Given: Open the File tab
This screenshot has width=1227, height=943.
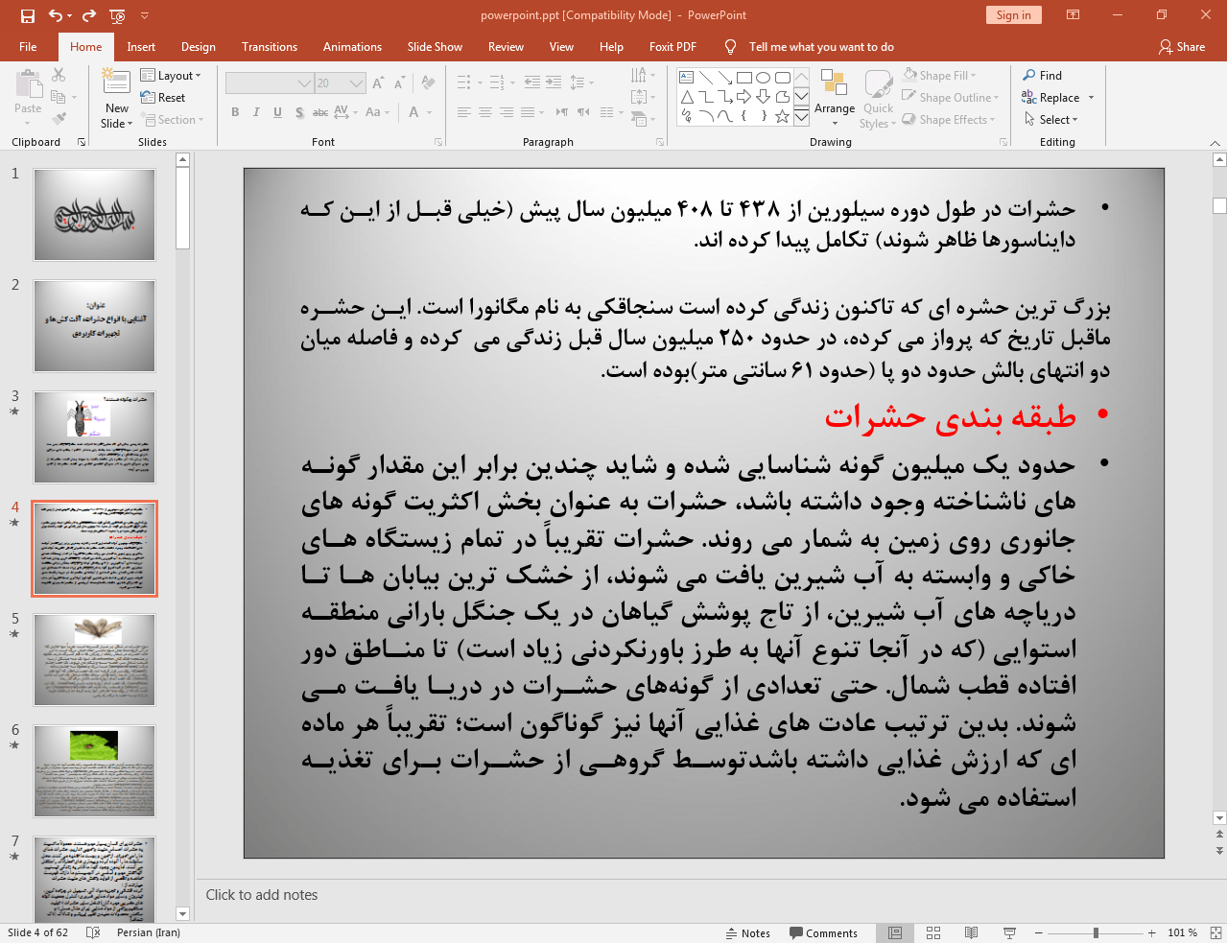Looking at the screenshot, I should click(x=28, y=47).
